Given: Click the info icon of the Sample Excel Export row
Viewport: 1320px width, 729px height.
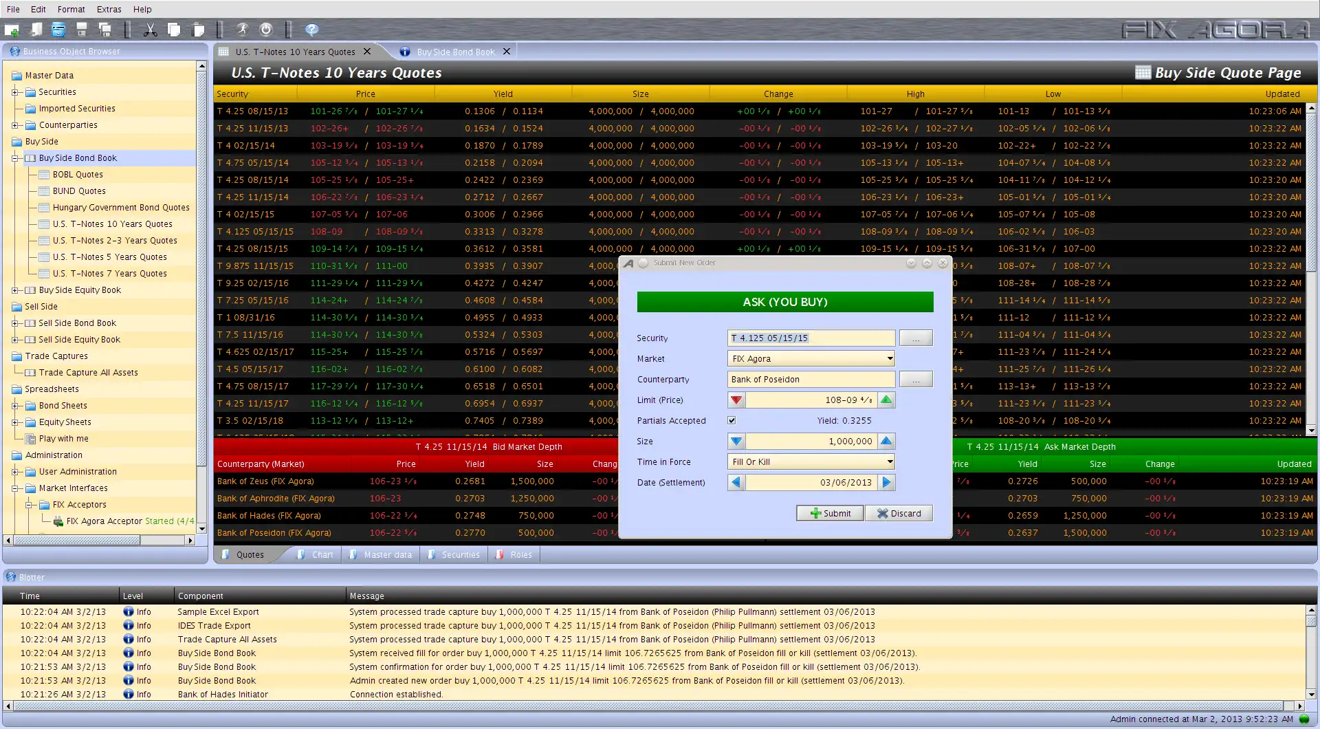Looking at the screenshot, I should [x=128, y=611].
